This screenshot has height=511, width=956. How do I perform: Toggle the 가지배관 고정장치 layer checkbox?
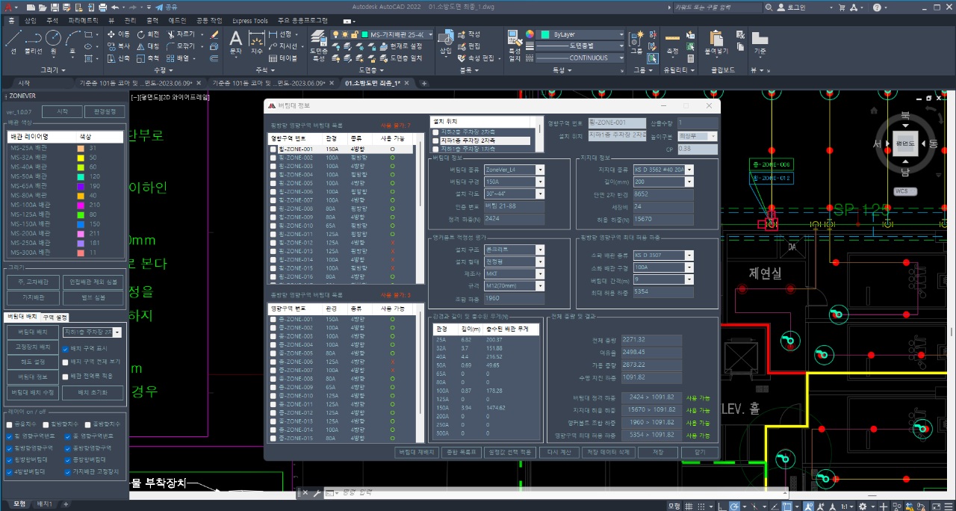67,472
